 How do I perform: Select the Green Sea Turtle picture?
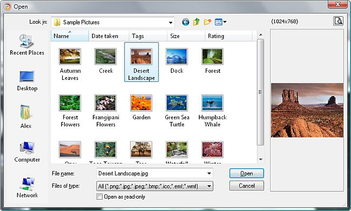coord(177,111)
